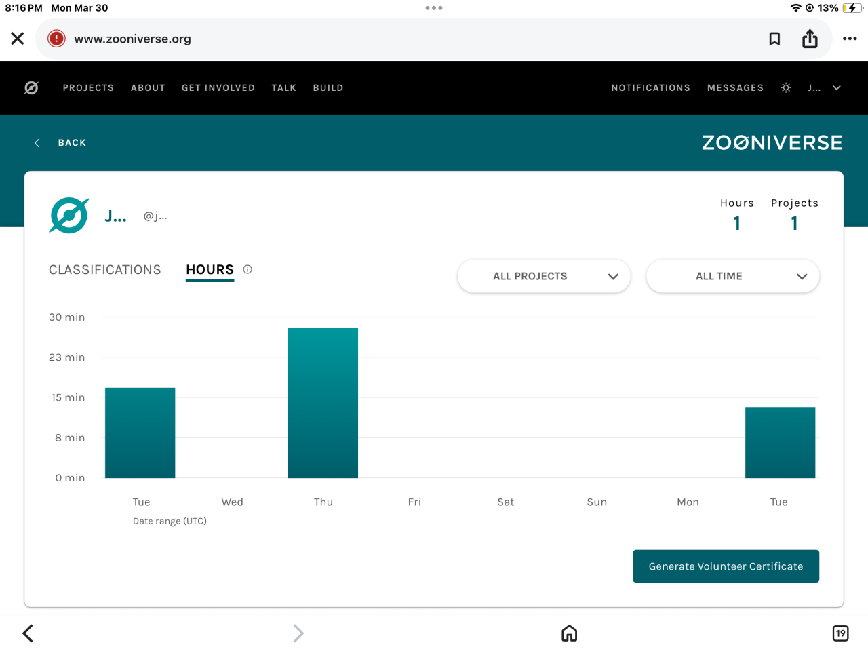This screenshot has width=868, height=651.
Task: Open the All Projects dropdown
Action: point(544,276)
